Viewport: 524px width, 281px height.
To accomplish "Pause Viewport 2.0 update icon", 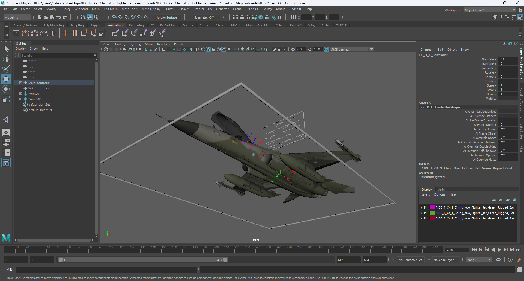I will pos(279,17).
